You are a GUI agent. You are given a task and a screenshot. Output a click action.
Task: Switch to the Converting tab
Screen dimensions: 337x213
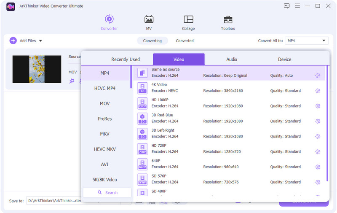(152, 40)
